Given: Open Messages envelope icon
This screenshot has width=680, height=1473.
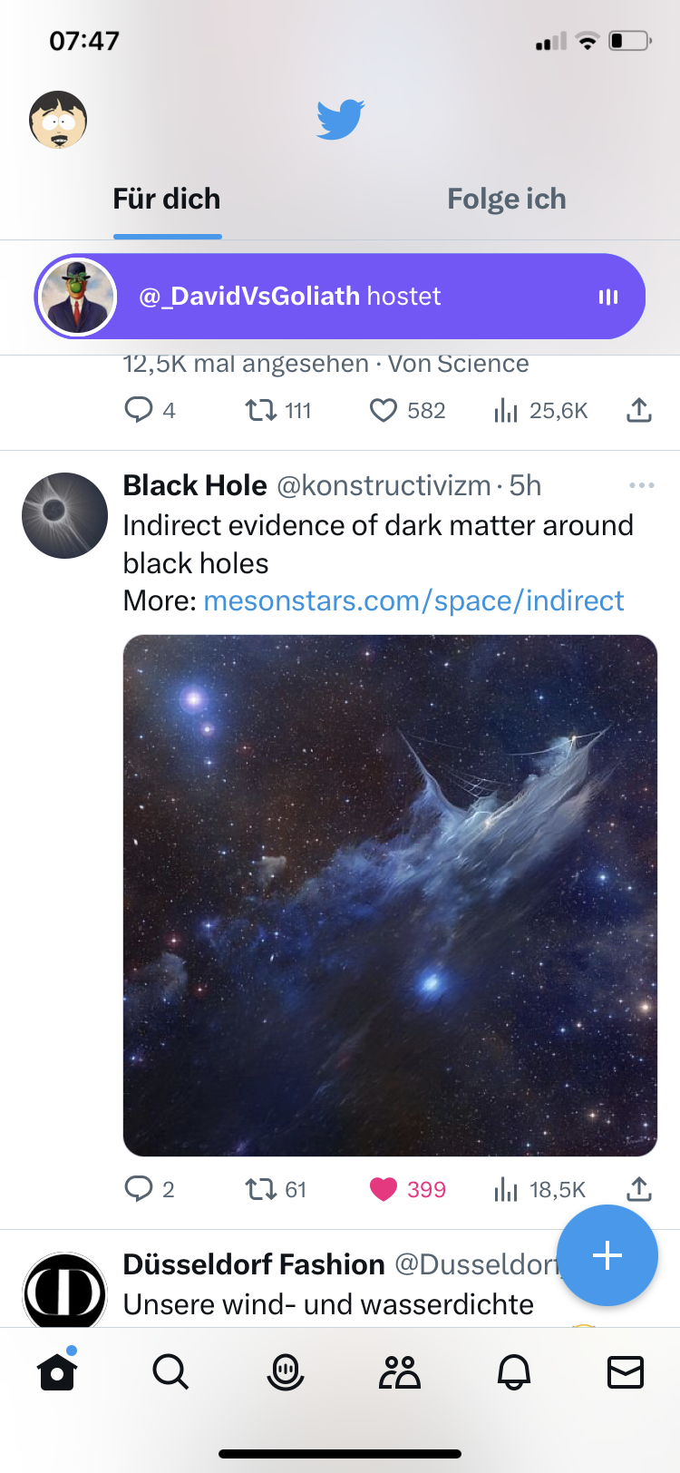Looking at the screenshot, I should coord(626,1372).
